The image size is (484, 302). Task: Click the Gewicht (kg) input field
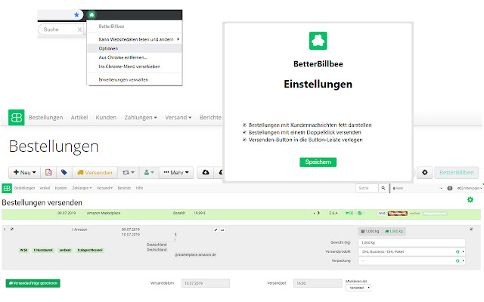pos(411,242)
